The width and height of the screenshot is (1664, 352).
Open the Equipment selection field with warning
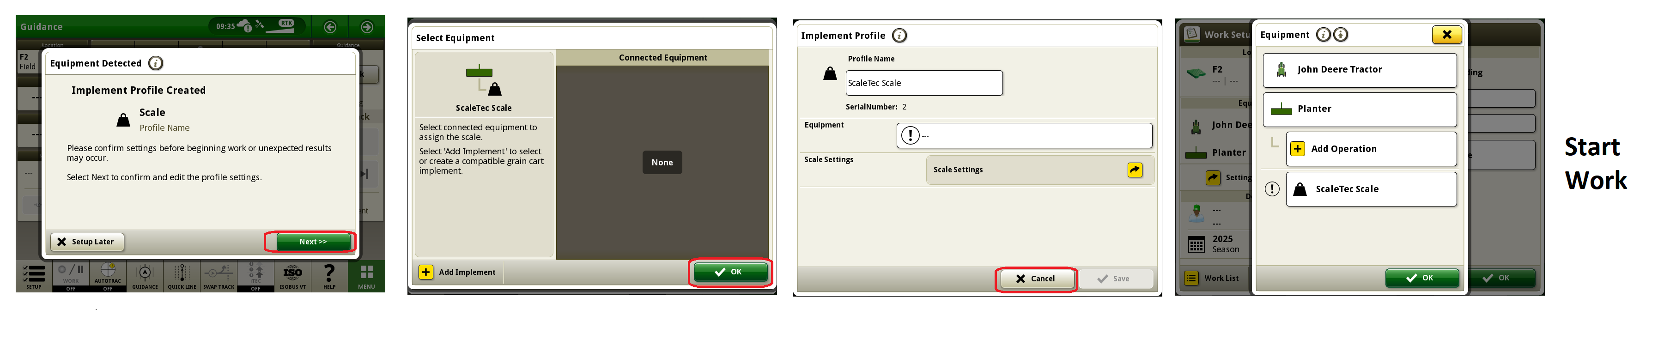pyautogui.click(x=1024, y=136)
